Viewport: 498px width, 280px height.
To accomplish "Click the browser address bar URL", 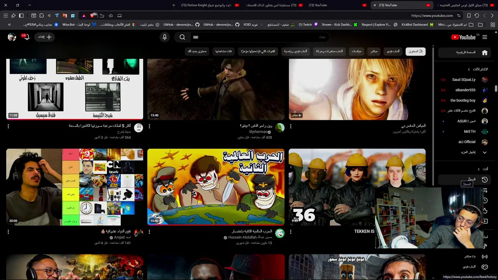I will 432,16.
